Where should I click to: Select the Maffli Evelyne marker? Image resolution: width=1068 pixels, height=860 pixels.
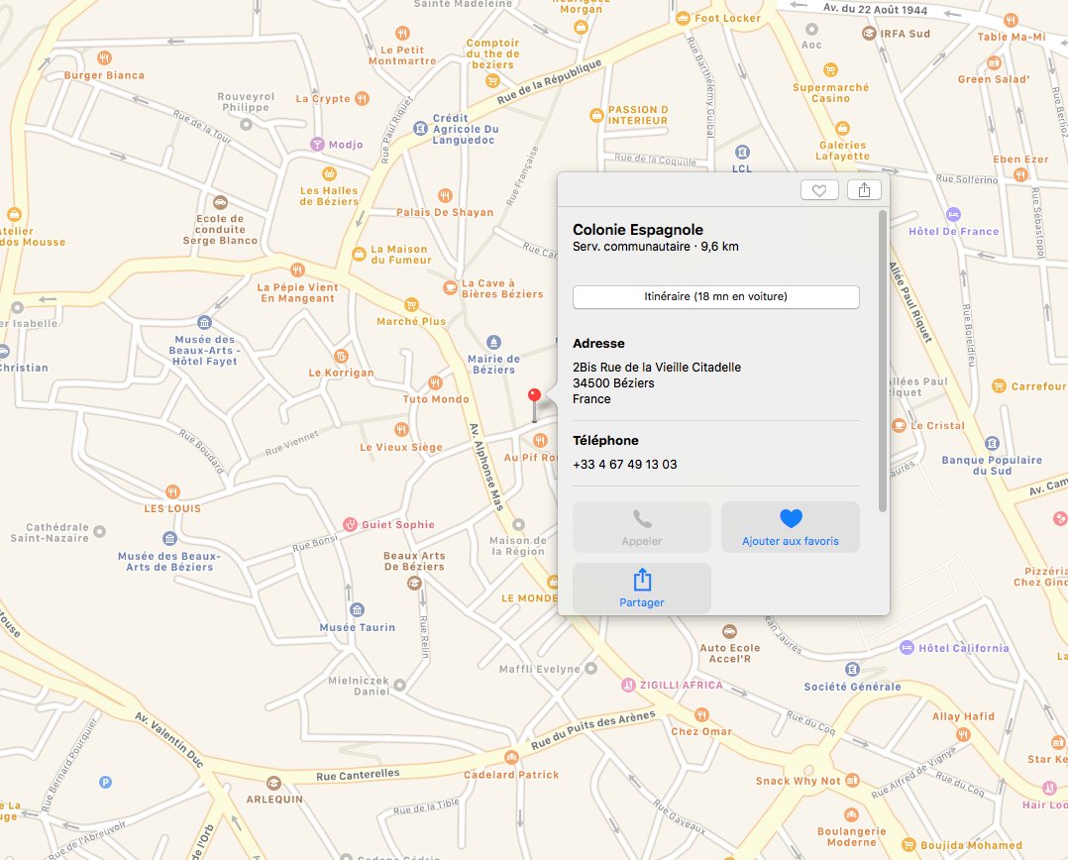[x=591, y=669]
